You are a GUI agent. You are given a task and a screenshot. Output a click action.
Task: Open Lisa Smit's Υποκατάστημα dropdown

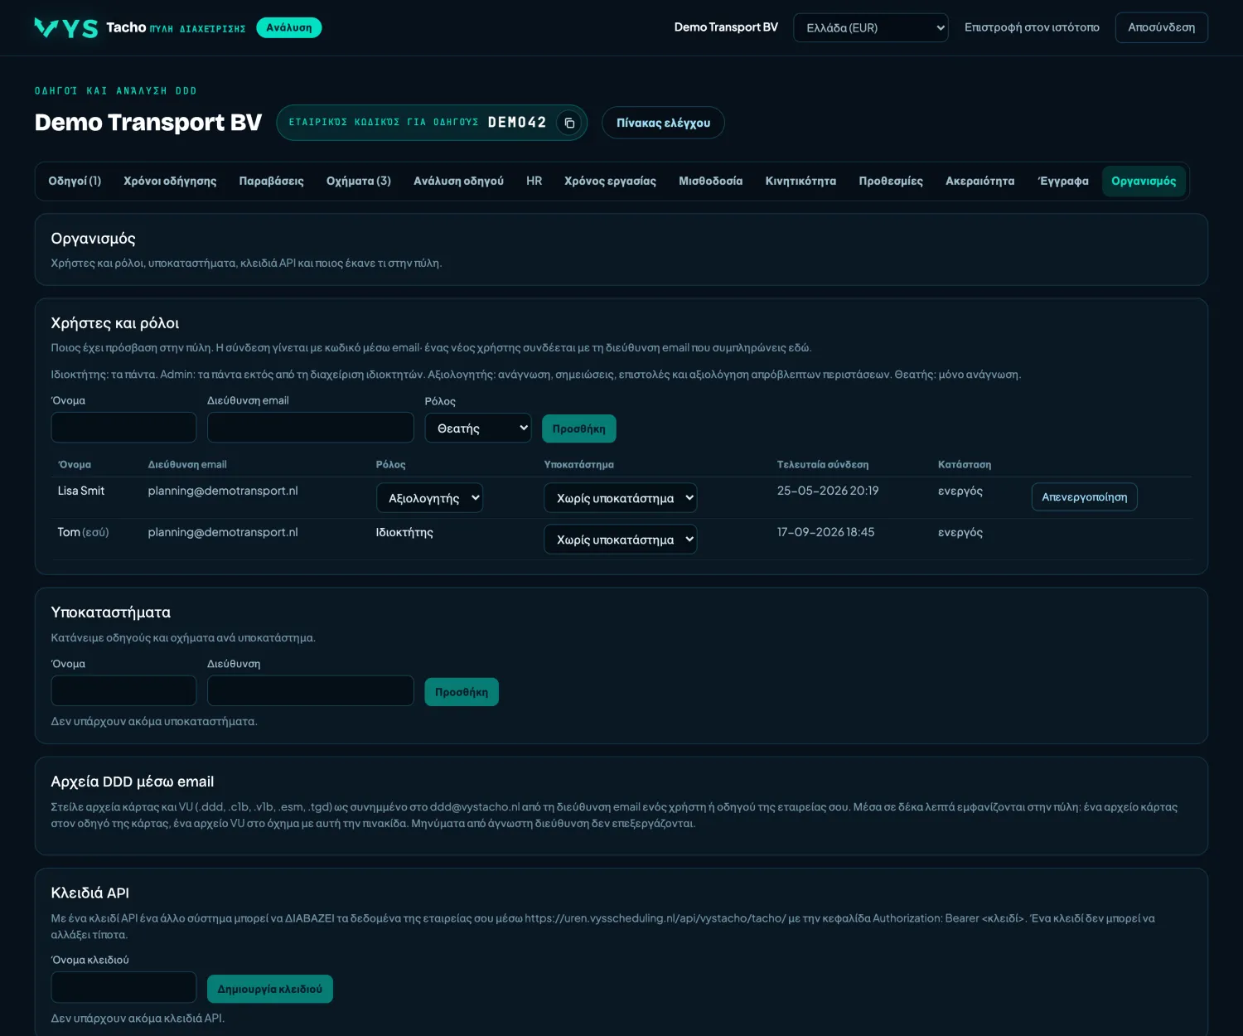(x=620, y=498)
